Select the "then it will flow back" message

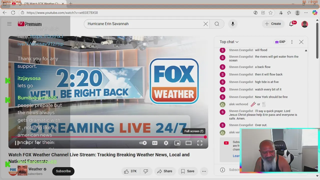coord(269,74)
